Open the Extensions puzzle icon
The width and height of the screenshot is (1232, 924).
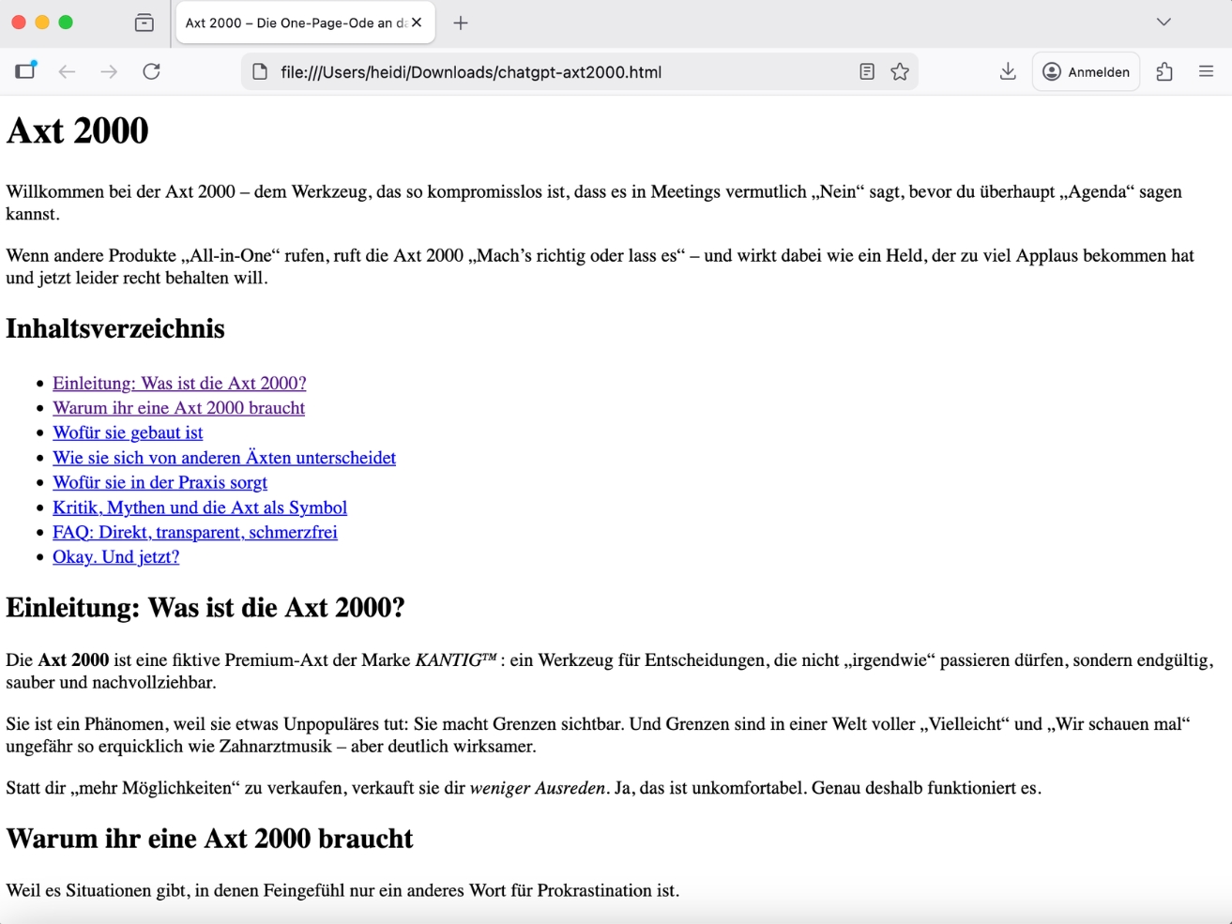1164,71
